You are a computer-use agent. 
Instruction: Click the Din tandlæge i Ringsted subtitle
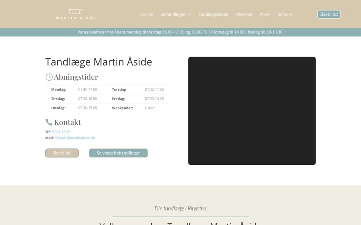[x=180, y=208]
